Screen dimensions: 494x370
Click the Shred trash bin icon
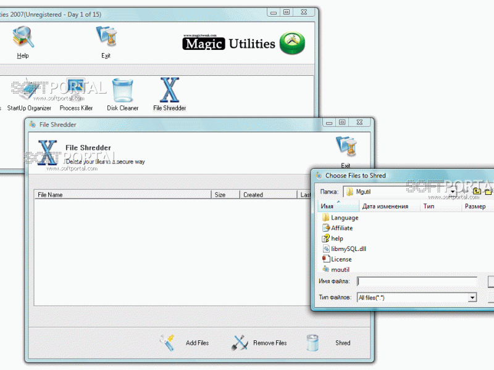(x=312, y=343)
